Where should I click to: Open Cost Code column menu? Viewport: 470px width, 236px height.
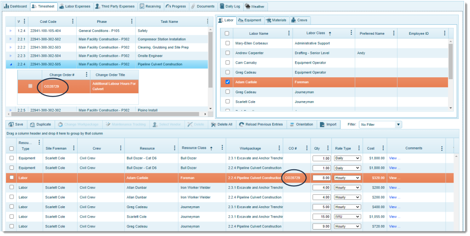(x=73, y=21)
